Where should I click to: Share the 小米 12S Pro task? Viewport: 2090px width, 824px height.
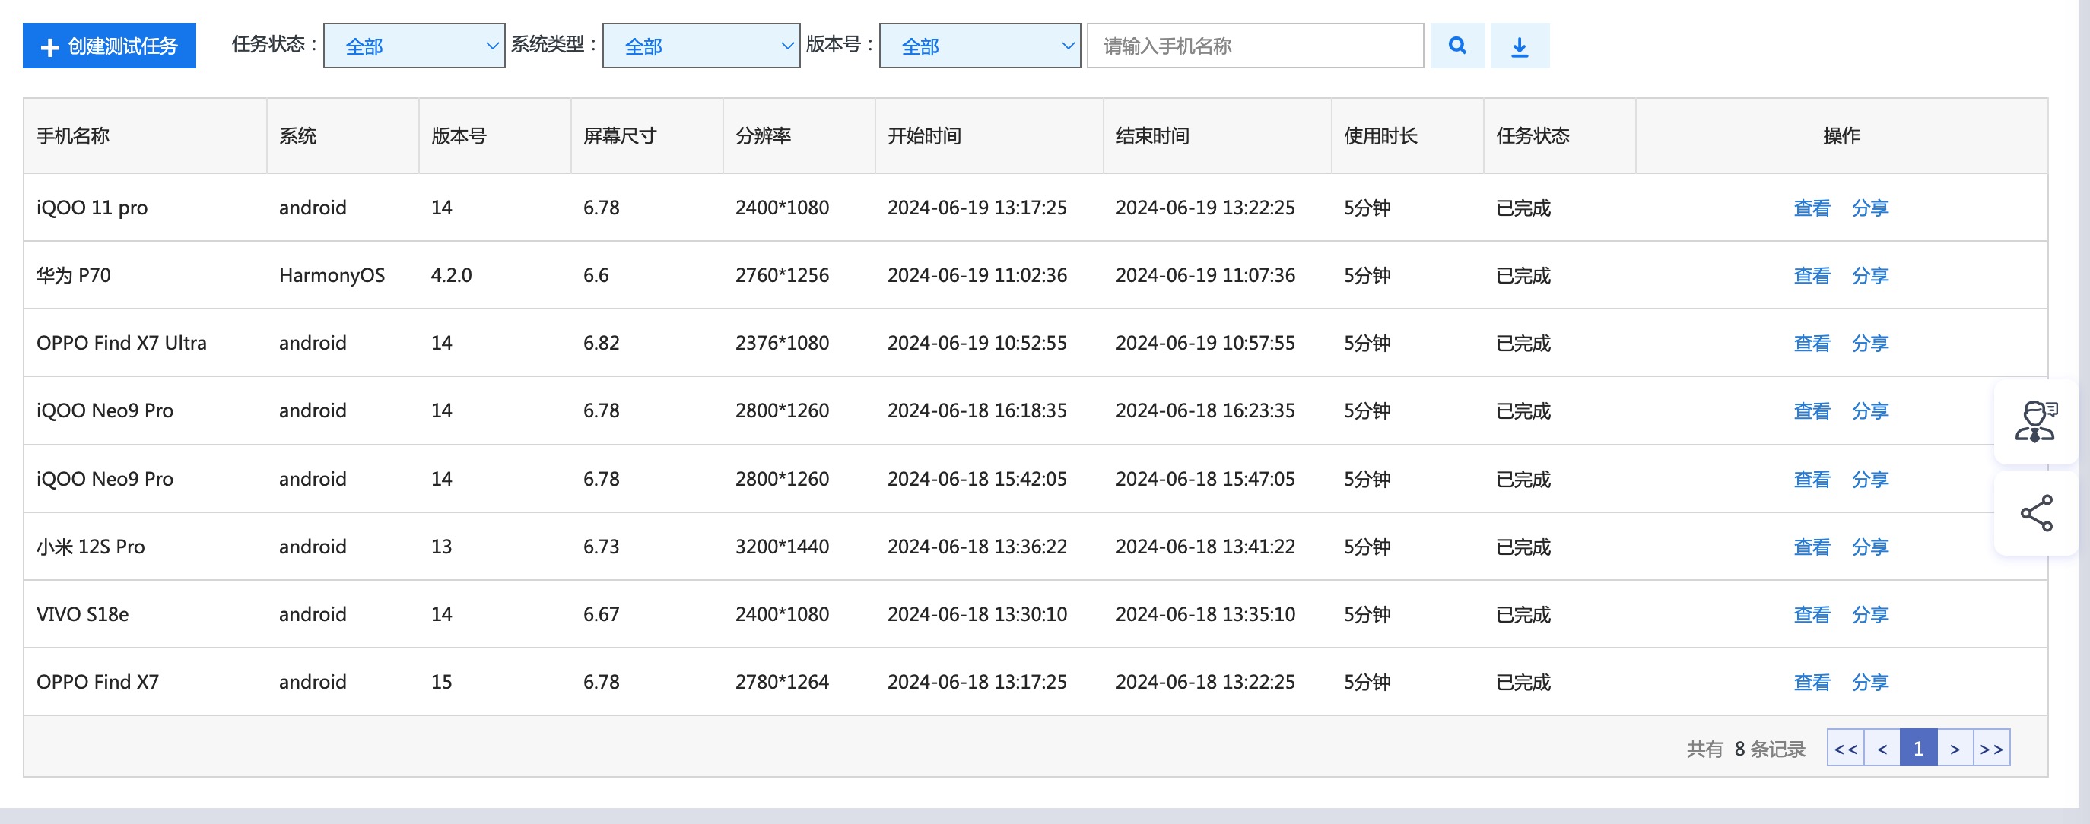1869,547
